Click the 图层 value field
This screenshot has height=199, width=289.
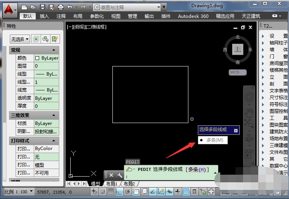pos(46,66)
